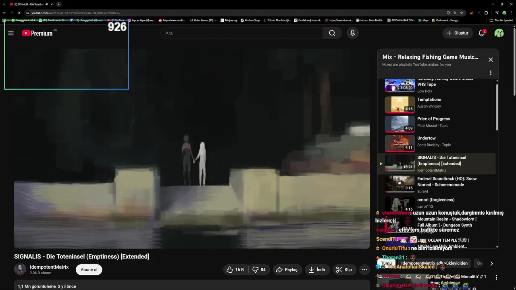
Task: Play Relaxing Fishing Game Music VHS Tape
Action: point(437,85)
